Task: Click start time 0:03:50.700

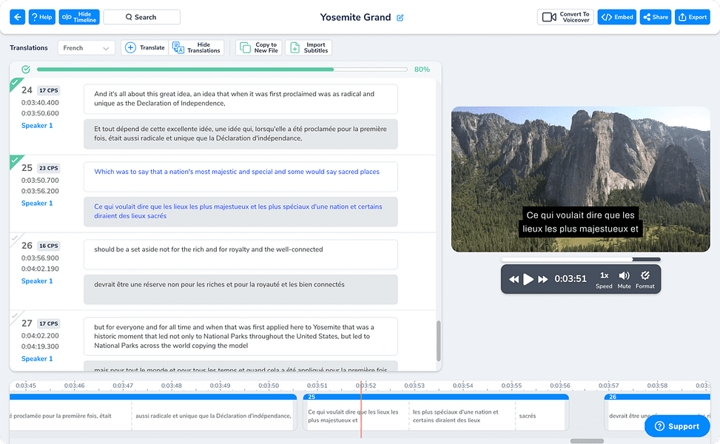Action: click(x=40, y=180)
